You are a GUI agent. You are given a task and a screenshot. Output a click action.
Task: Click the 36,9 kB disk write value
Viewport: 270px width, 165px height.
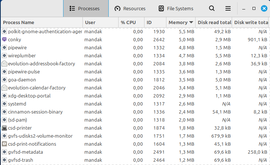[x=259, y=64]
